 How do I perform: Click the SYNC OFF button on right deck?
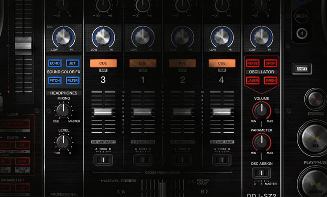(315, 100)
